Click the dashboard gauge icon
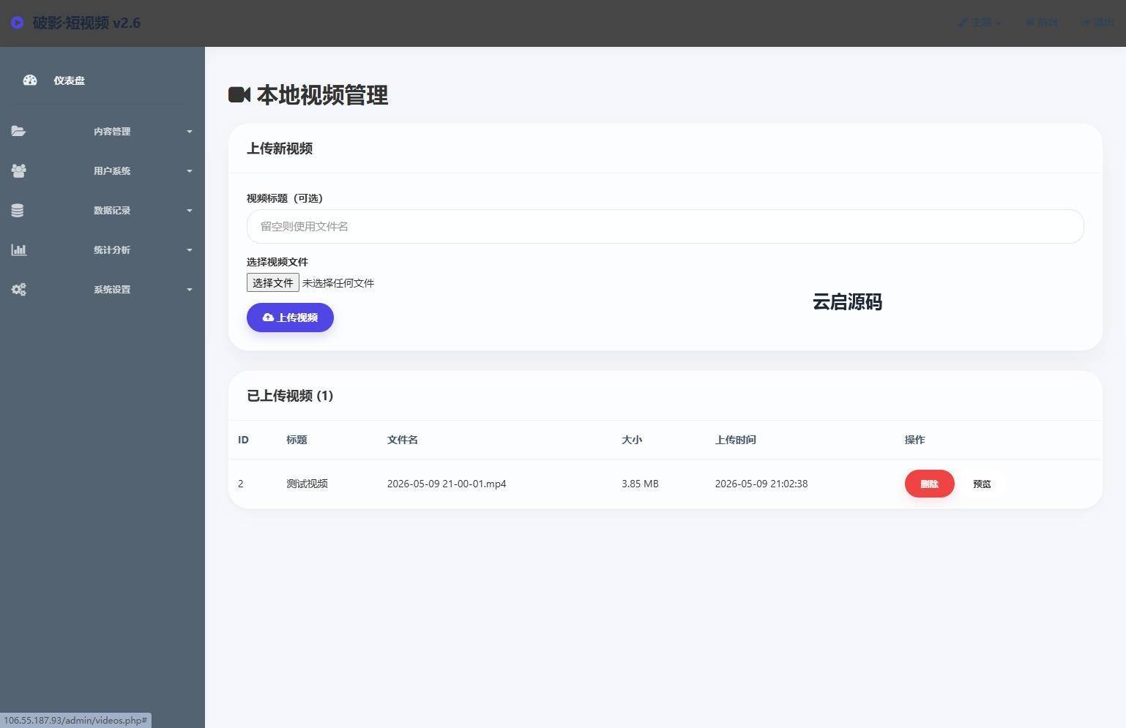Viewport: 1126px width, 728px height. 30,80
